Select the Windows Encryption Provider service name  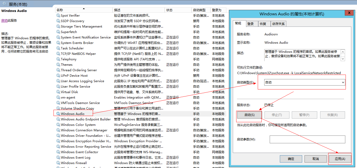click(x=86, y=141)
